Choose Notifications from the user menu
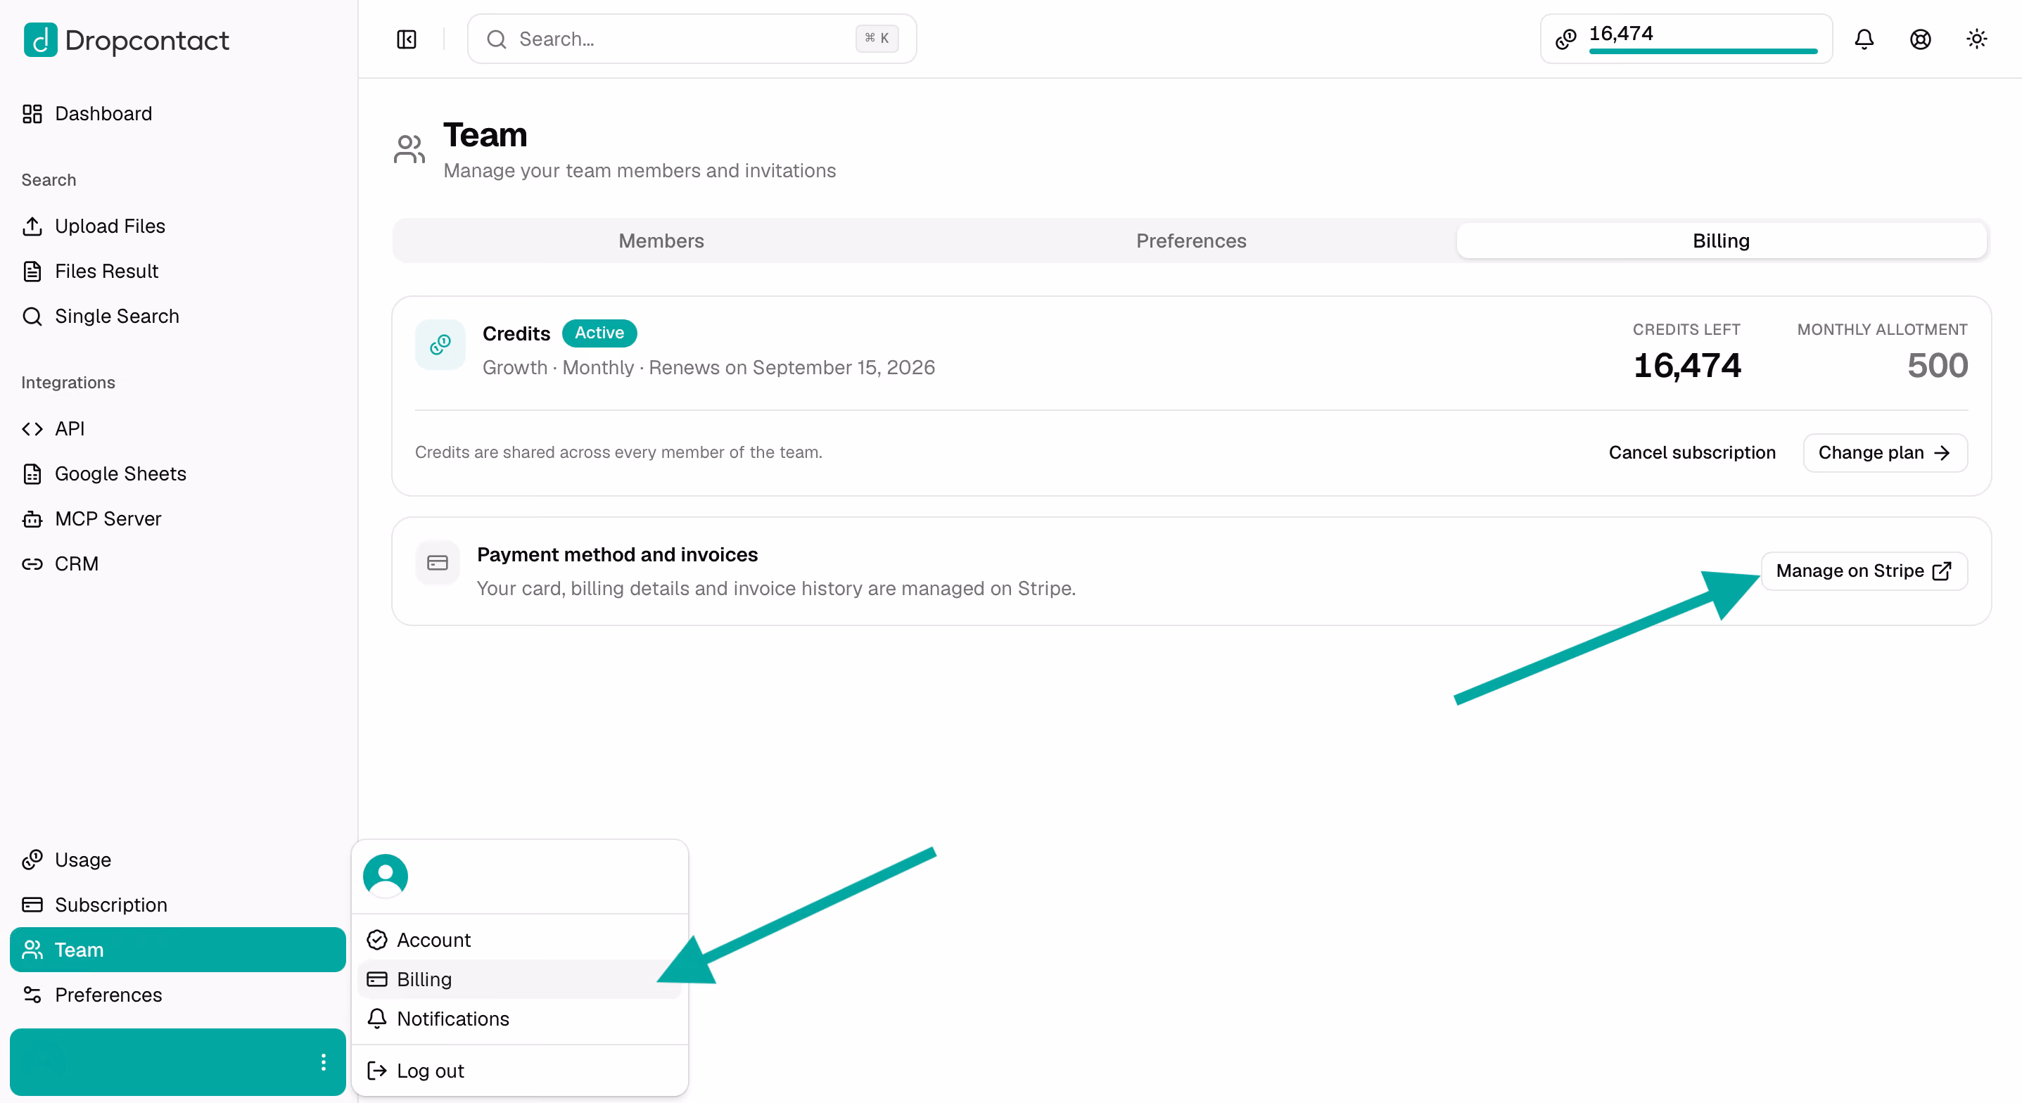The image size is (2022, 1103). (519, 1018)
